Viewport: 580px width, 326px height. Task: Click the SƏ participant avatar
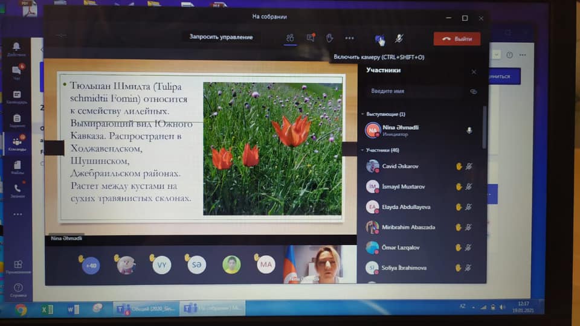coord(196,264)
